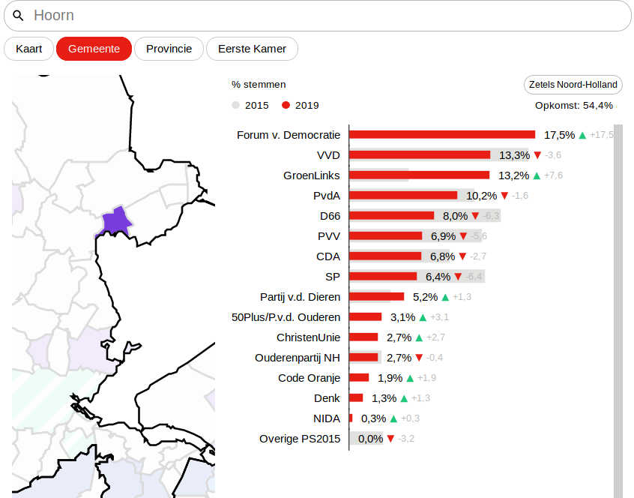Click the red down arrow beside Ouderenpartij NH
This screenshot has width=634, height=498.
coord(419,358)
